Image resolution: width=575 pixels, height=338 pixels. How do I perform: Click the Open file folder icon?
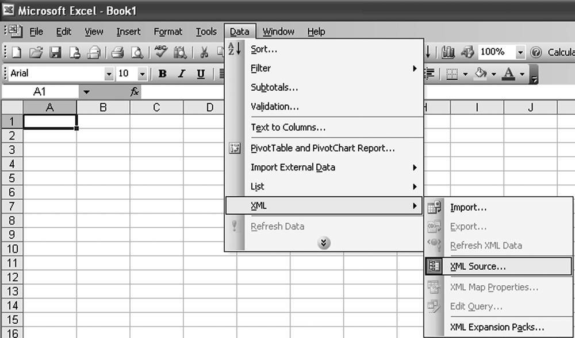point(36,52)
